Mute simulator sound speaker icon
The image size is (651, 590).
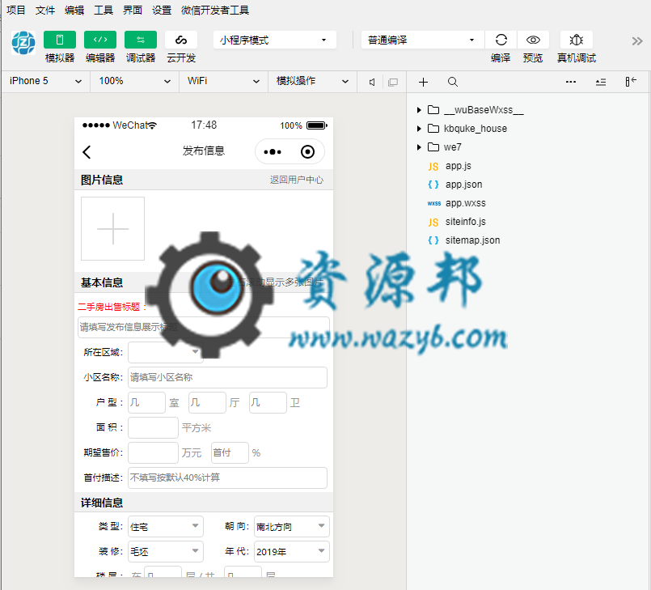tap(372, 82)
